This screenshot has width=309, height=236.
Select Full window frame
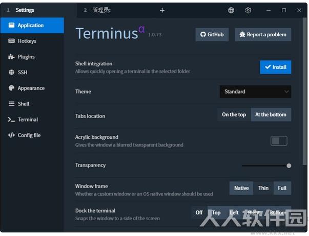click(282, 188)
